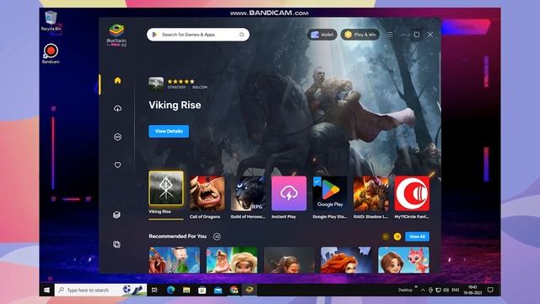Image resolution: width=540 pixels, height=304 pixels.
Task: Select the Viking Rise game tile
Action: [166, 188]
